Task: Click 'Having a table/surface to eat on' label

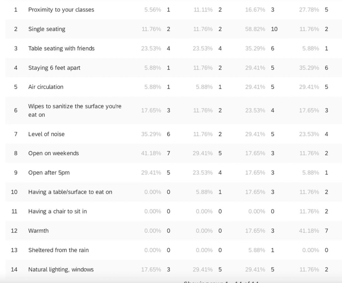Action: 70,192
